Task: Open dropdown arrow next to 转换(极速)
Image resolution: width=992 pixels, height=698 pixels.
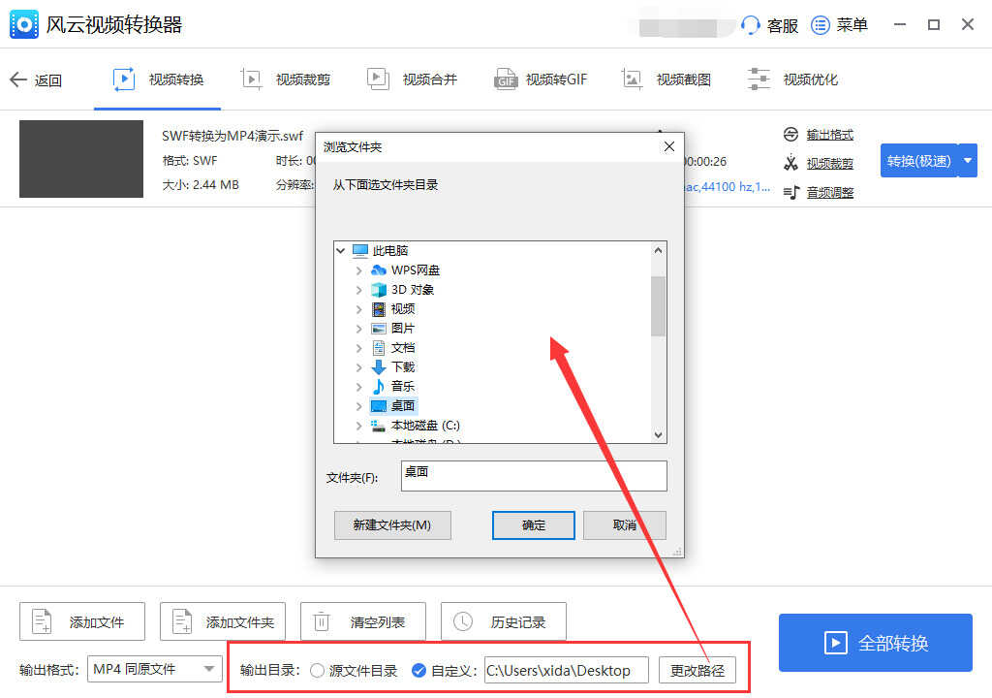Action: click(968, 161)
